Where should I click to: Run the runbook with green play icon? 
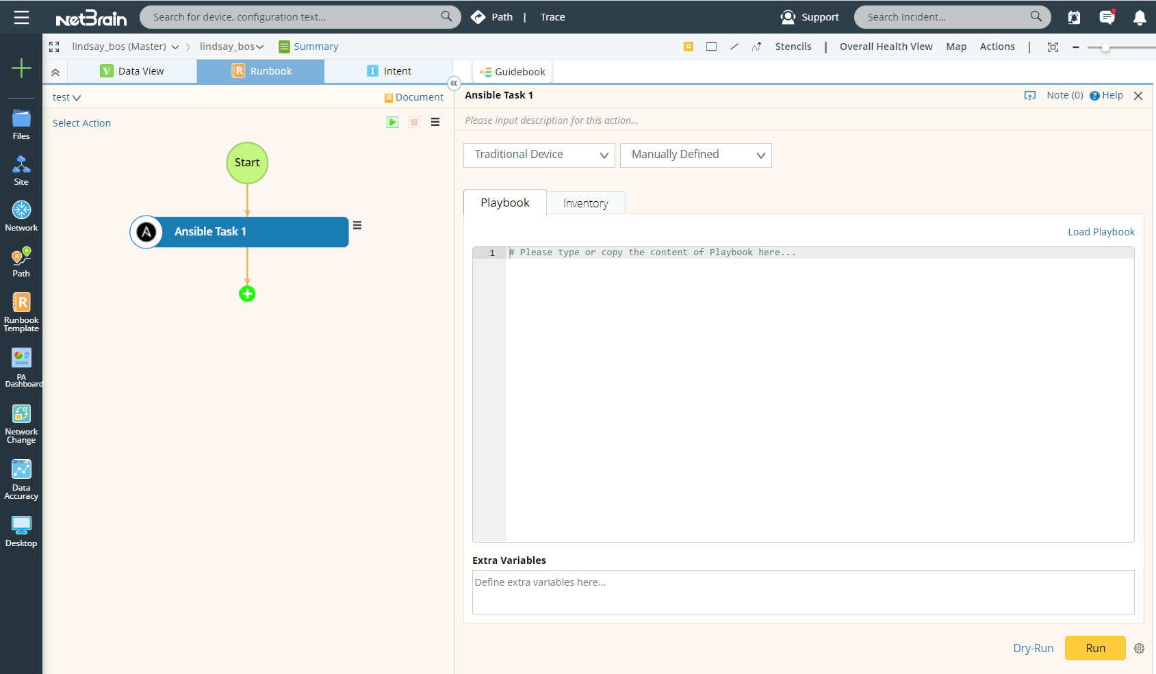tap(392, 122)
